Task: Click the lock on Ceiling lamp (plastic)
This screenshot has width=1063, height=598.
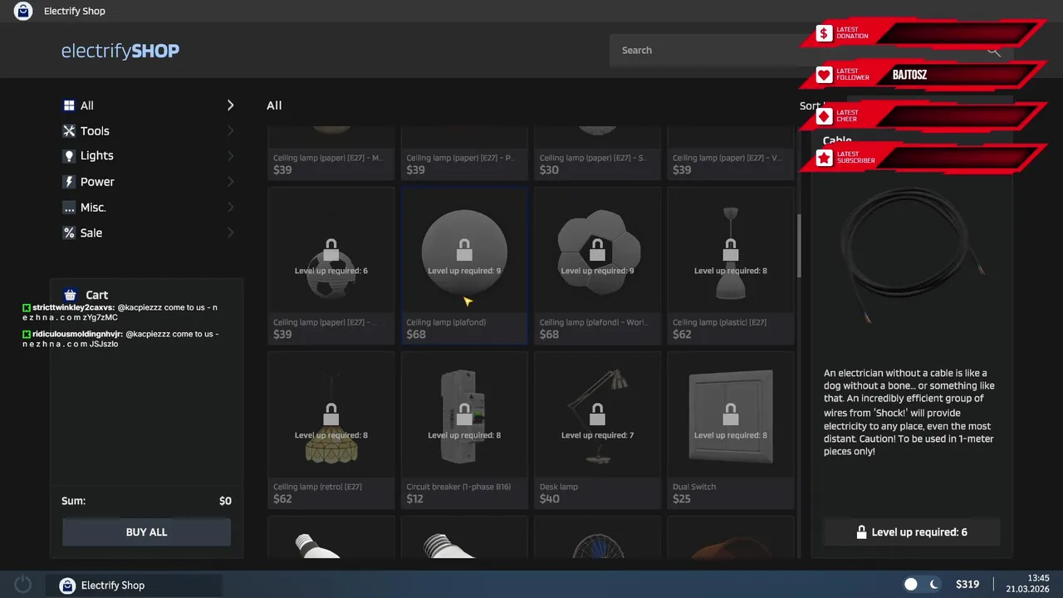Action: 731,250
